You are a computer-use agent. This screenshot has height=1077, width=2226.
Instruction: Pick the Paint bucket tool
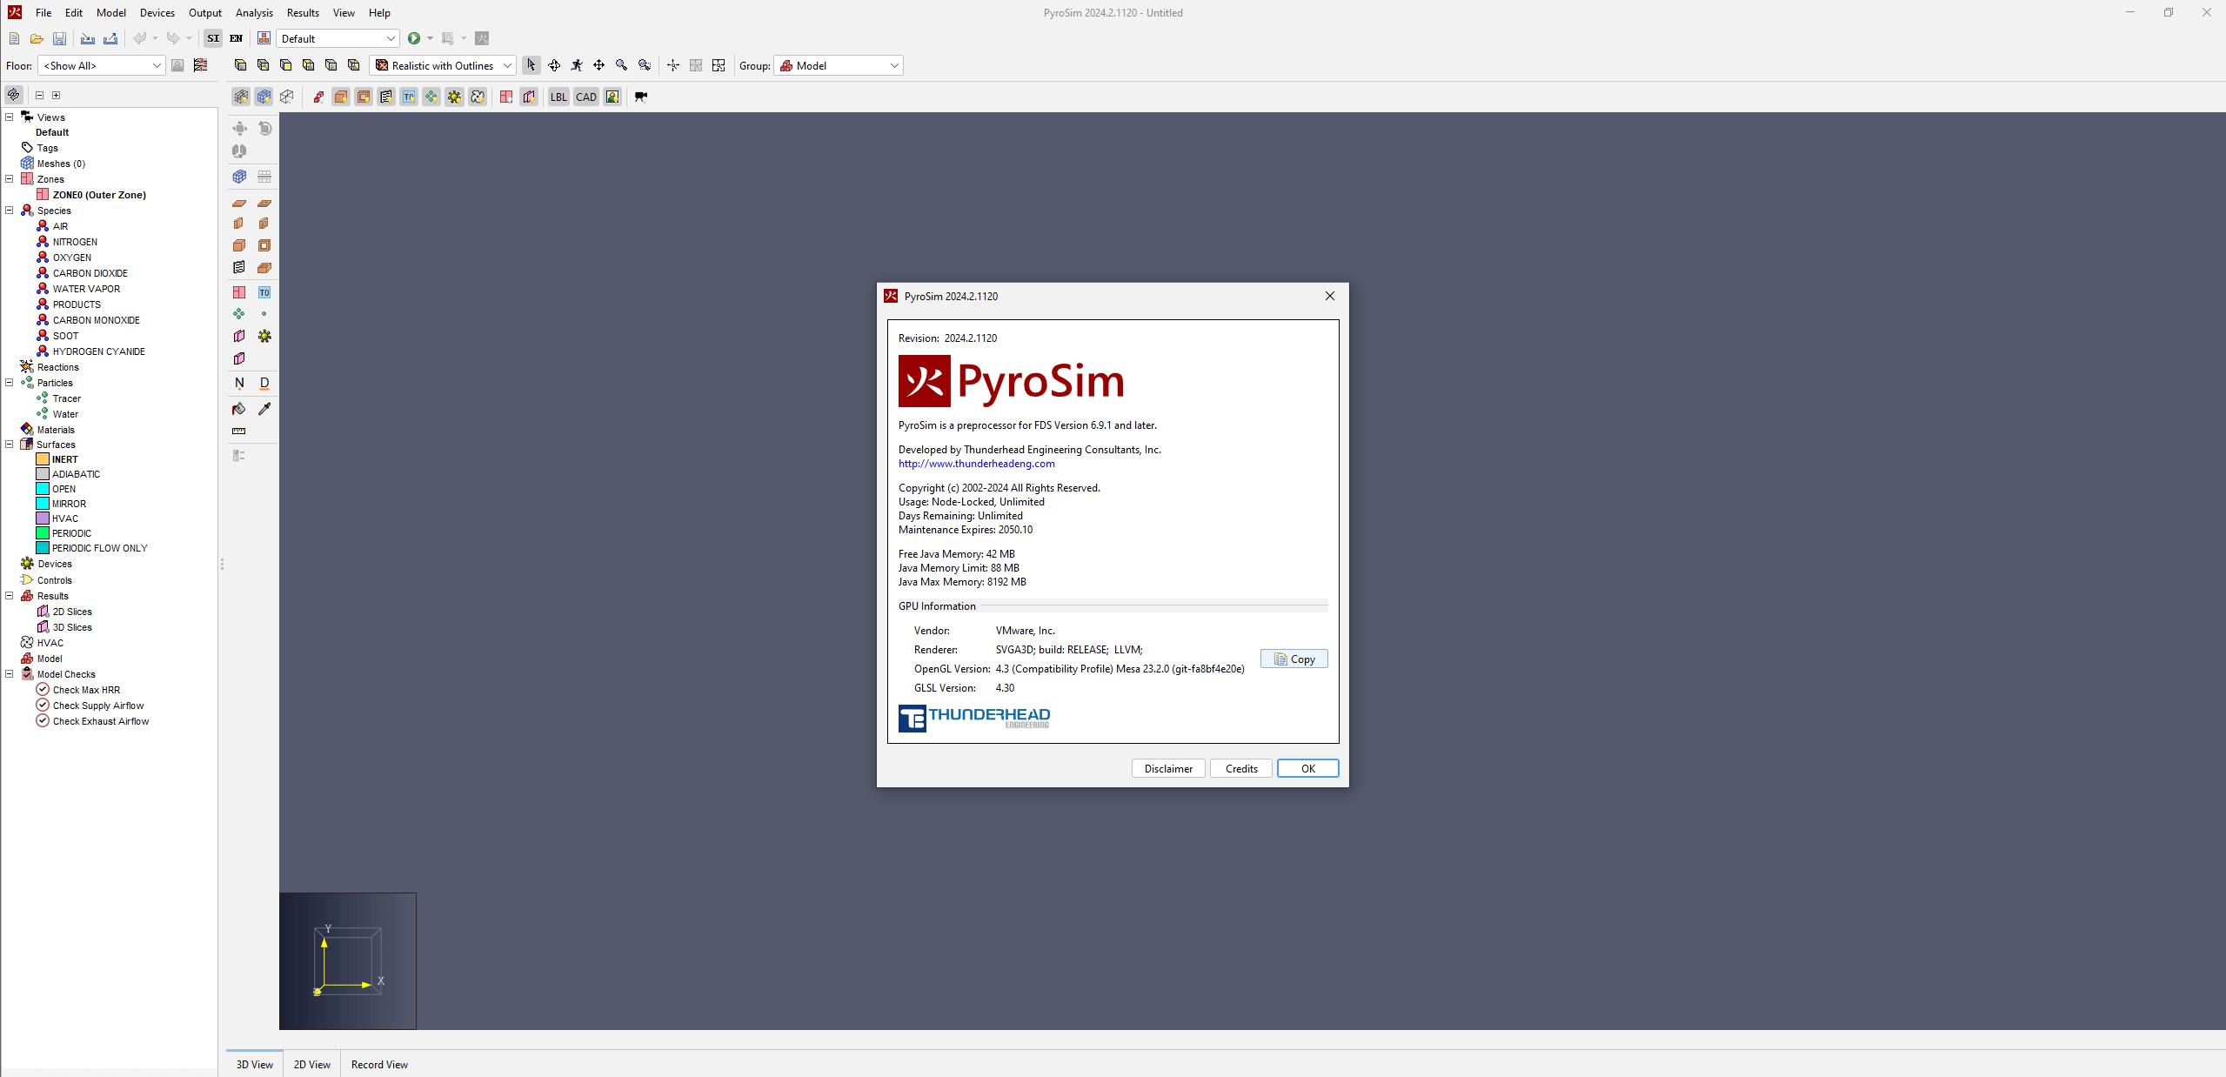[239, 409]
